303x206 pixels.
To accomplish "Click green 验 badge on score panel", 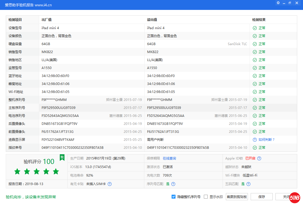I will click(62, 157).
